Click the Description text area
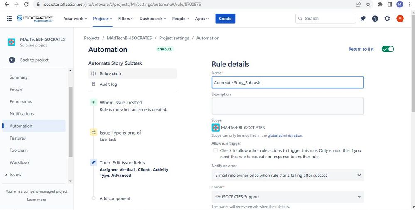415x210 pixels. [288, 106]
